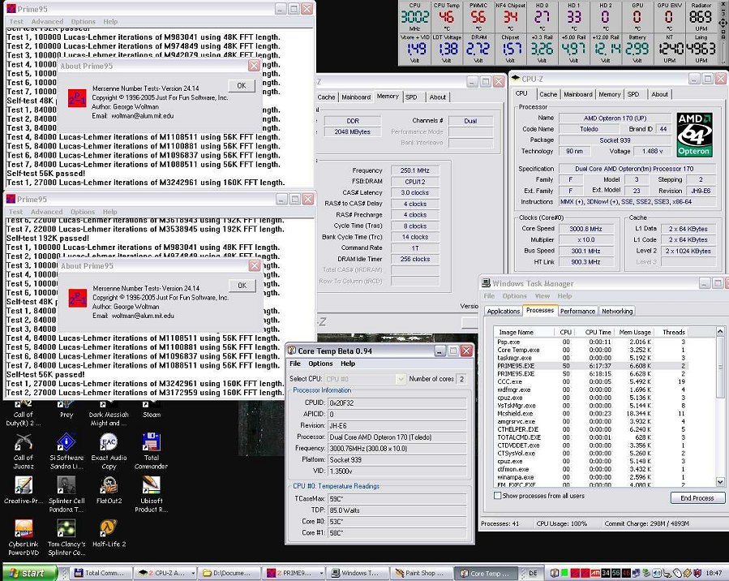Open the Windows start menu

29,573
